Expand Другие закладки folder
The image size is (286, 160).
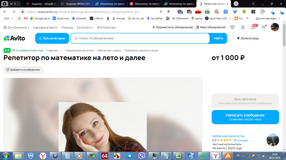coord(268,18)
